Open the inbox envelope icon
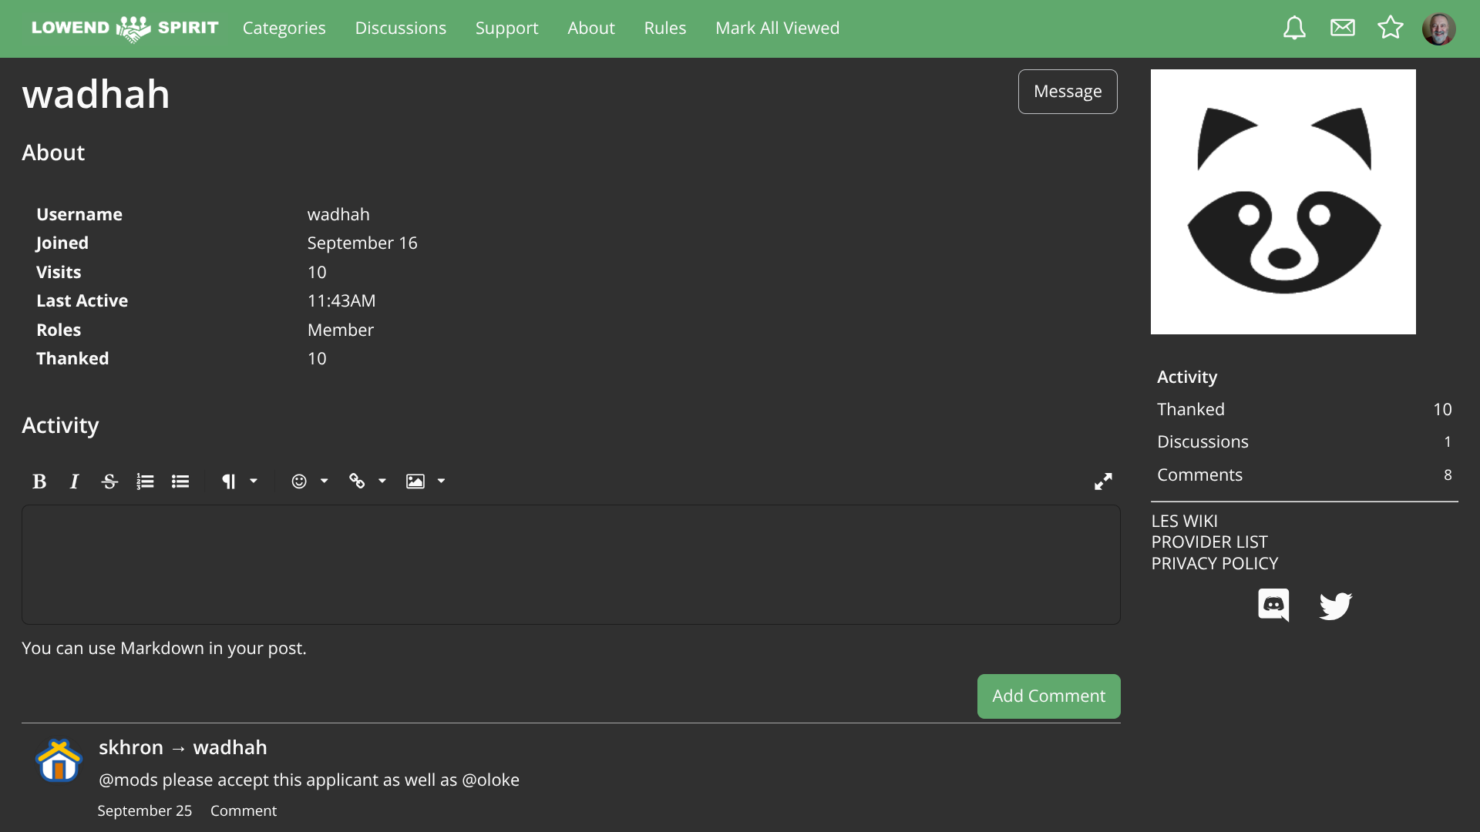 tap(1342, 29)
